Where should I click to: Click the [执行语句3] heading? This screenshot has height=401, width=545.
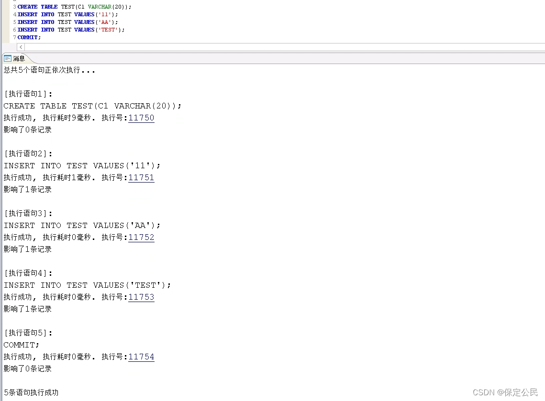tap(28, 213)
